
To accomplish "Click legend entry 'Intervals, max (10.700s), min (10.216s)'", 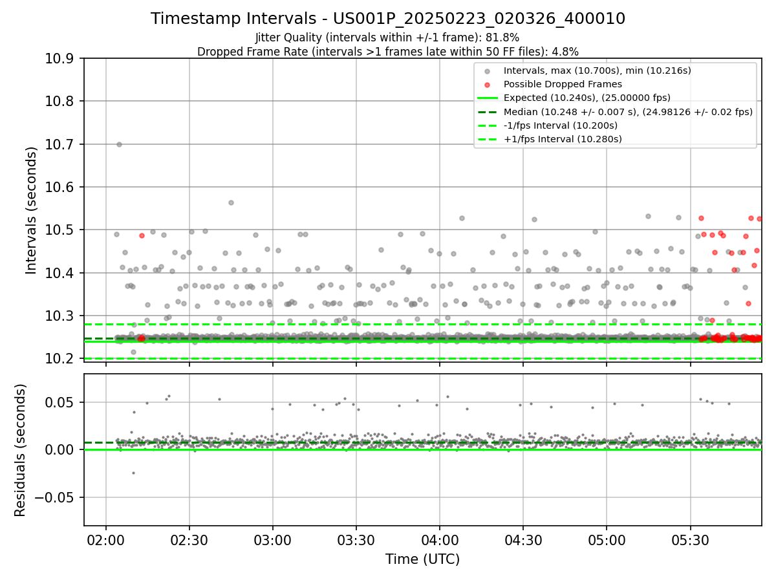I will (597, 70).
